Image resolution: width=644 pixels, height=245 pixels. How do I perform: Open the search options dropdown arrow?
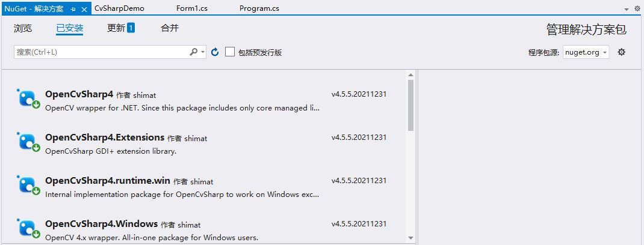[x=203, y=52]
